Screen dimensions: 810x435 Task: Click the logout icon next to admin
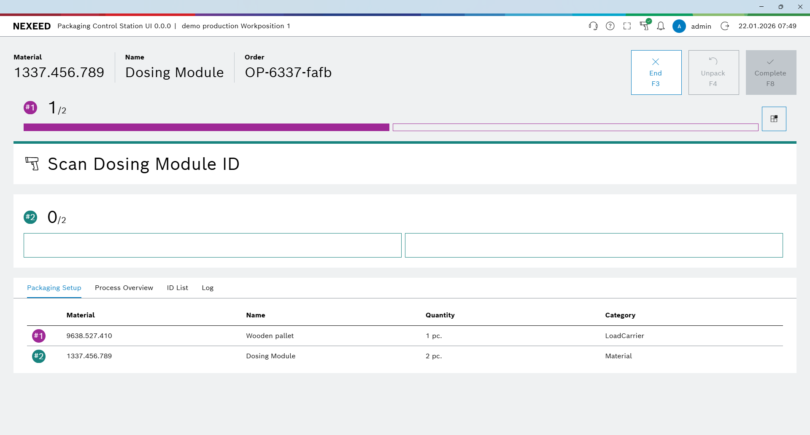click(725, 26)
